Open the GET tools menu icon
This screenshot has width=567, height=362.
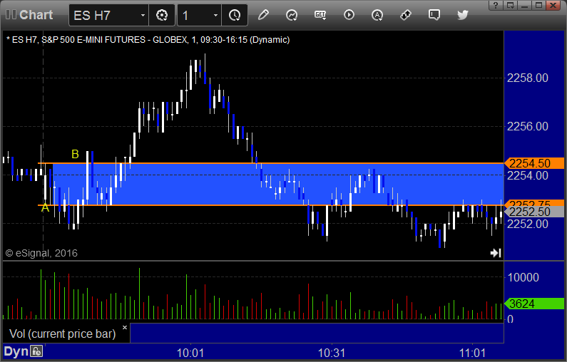coord(320,15)
